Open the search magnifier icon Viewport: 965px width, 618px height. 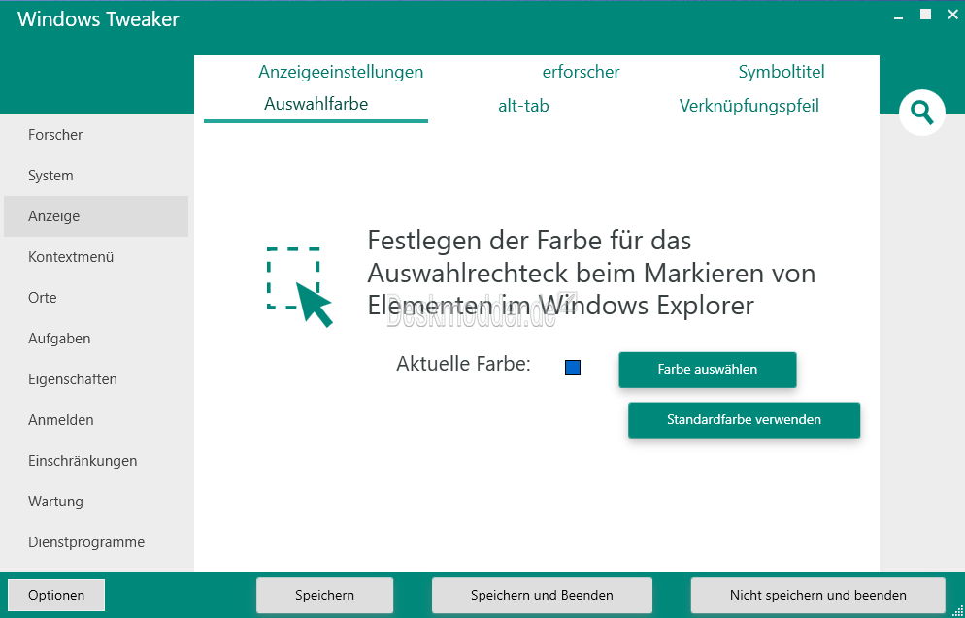pos(921,113)
